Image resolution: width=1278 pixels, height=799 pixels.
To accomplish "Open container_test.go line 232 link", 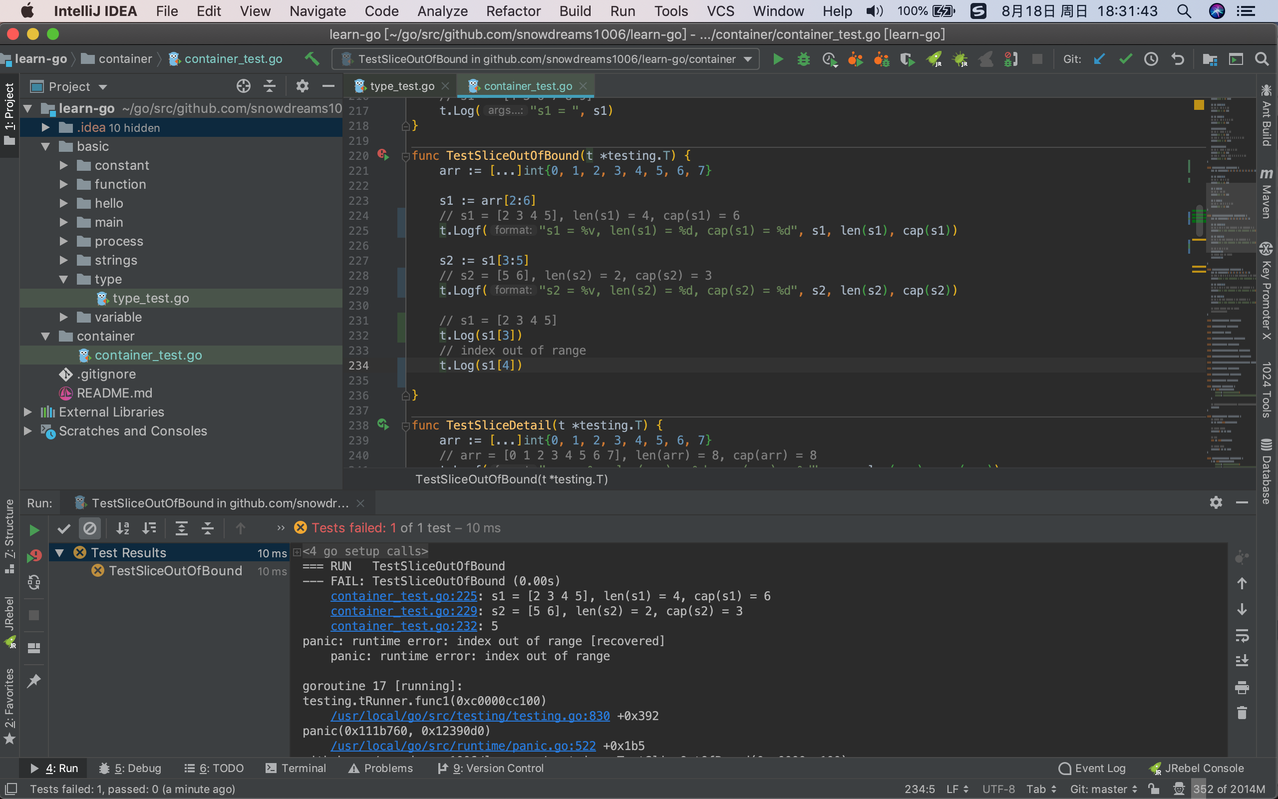I will [403, 626].
